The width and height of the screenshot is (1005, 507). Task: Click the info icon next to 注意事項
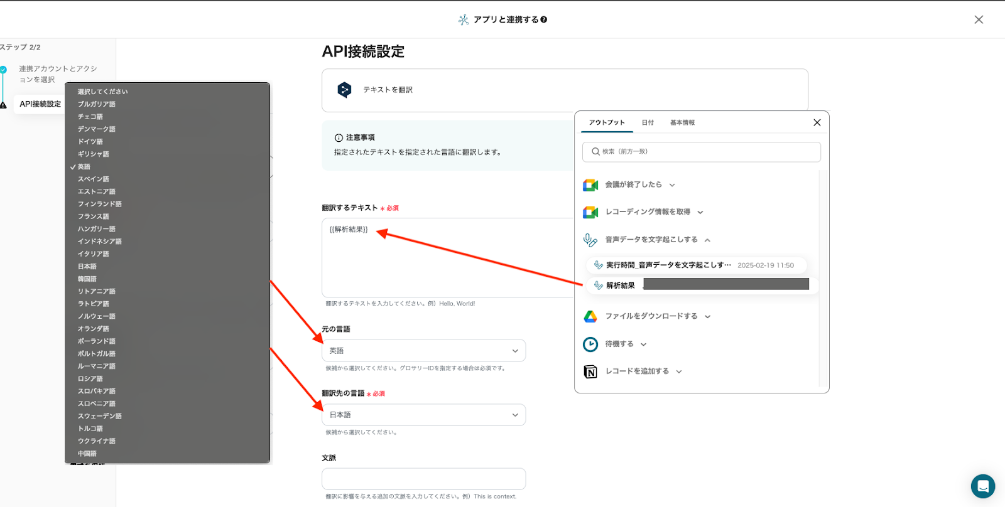[x=339, y=137]
